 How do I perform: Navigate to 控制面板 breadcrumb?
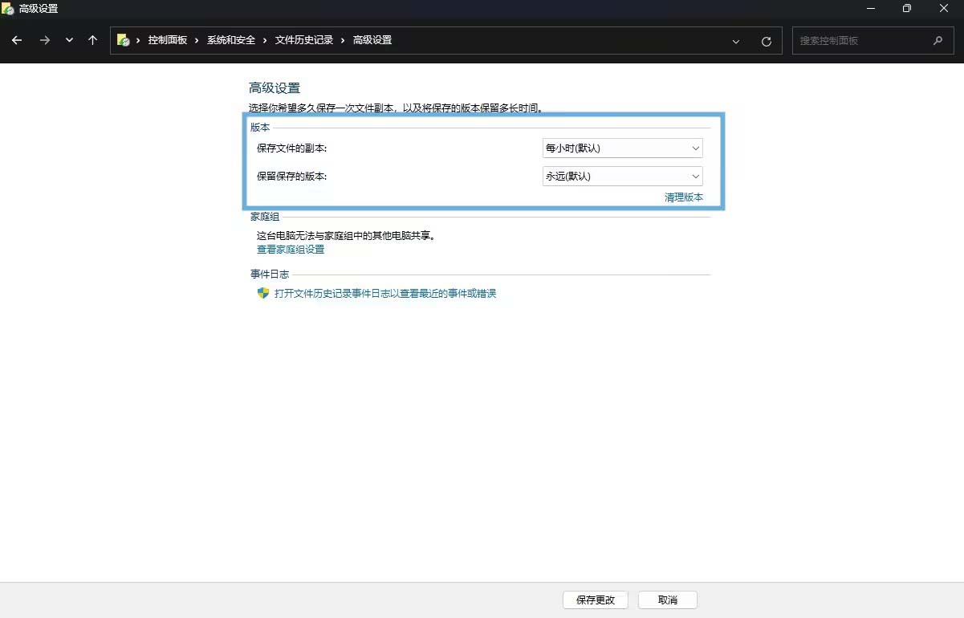click(x=167, y=40)
